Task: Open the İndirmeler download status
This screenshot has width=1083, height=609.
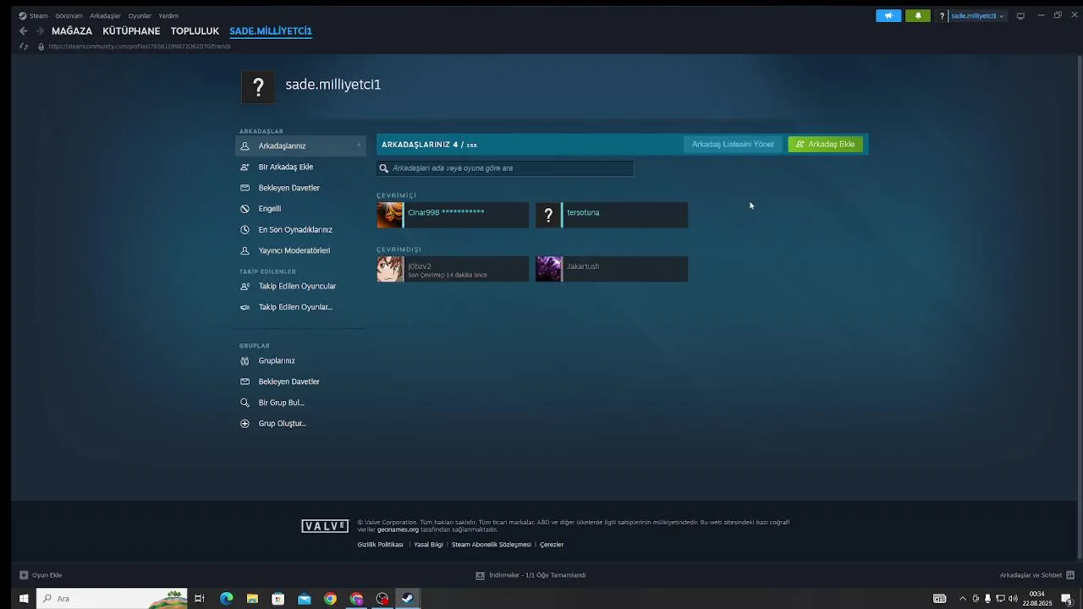Action: 531,575
